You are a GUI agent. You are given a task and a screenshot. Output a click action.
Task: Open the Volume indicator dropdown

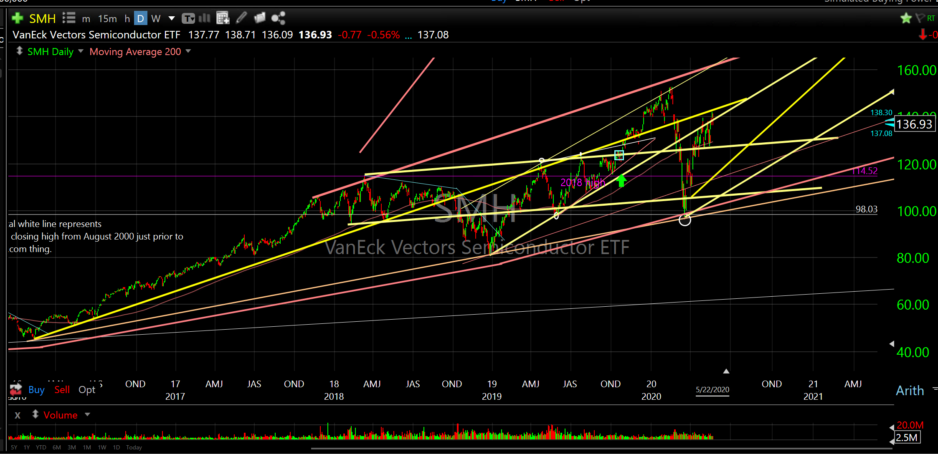click(87, 415)
